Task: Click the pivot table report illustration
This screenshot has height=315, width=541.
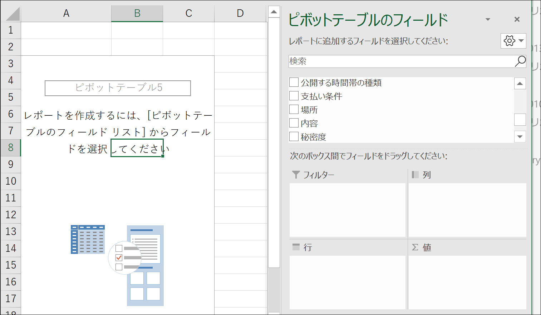Action: pos(117,265)
